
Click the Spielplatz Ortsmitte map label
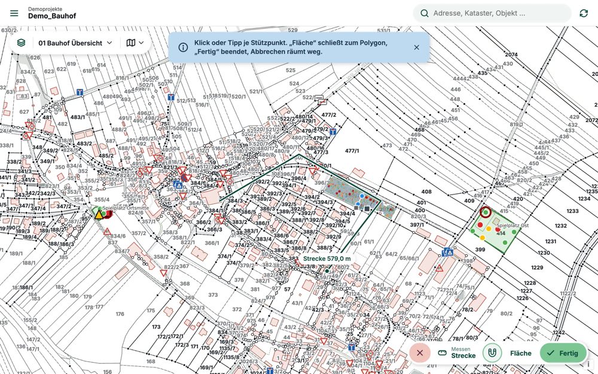point(126,208)
